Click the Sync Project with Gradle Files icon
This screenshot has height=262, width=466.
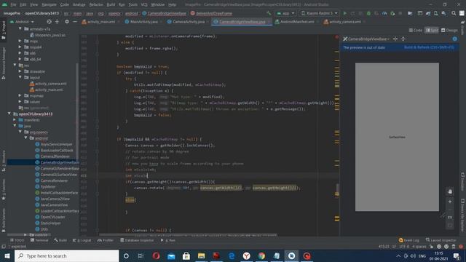(428, 13)
